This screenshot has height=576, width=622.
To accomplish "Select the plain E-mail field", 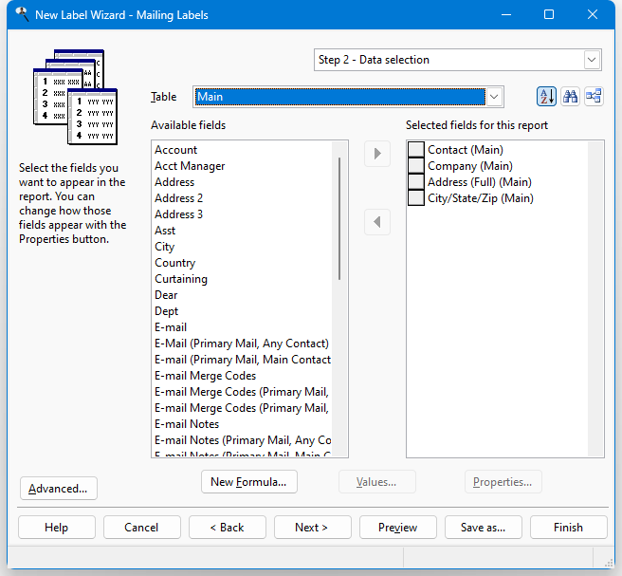I will click(171, 327).
